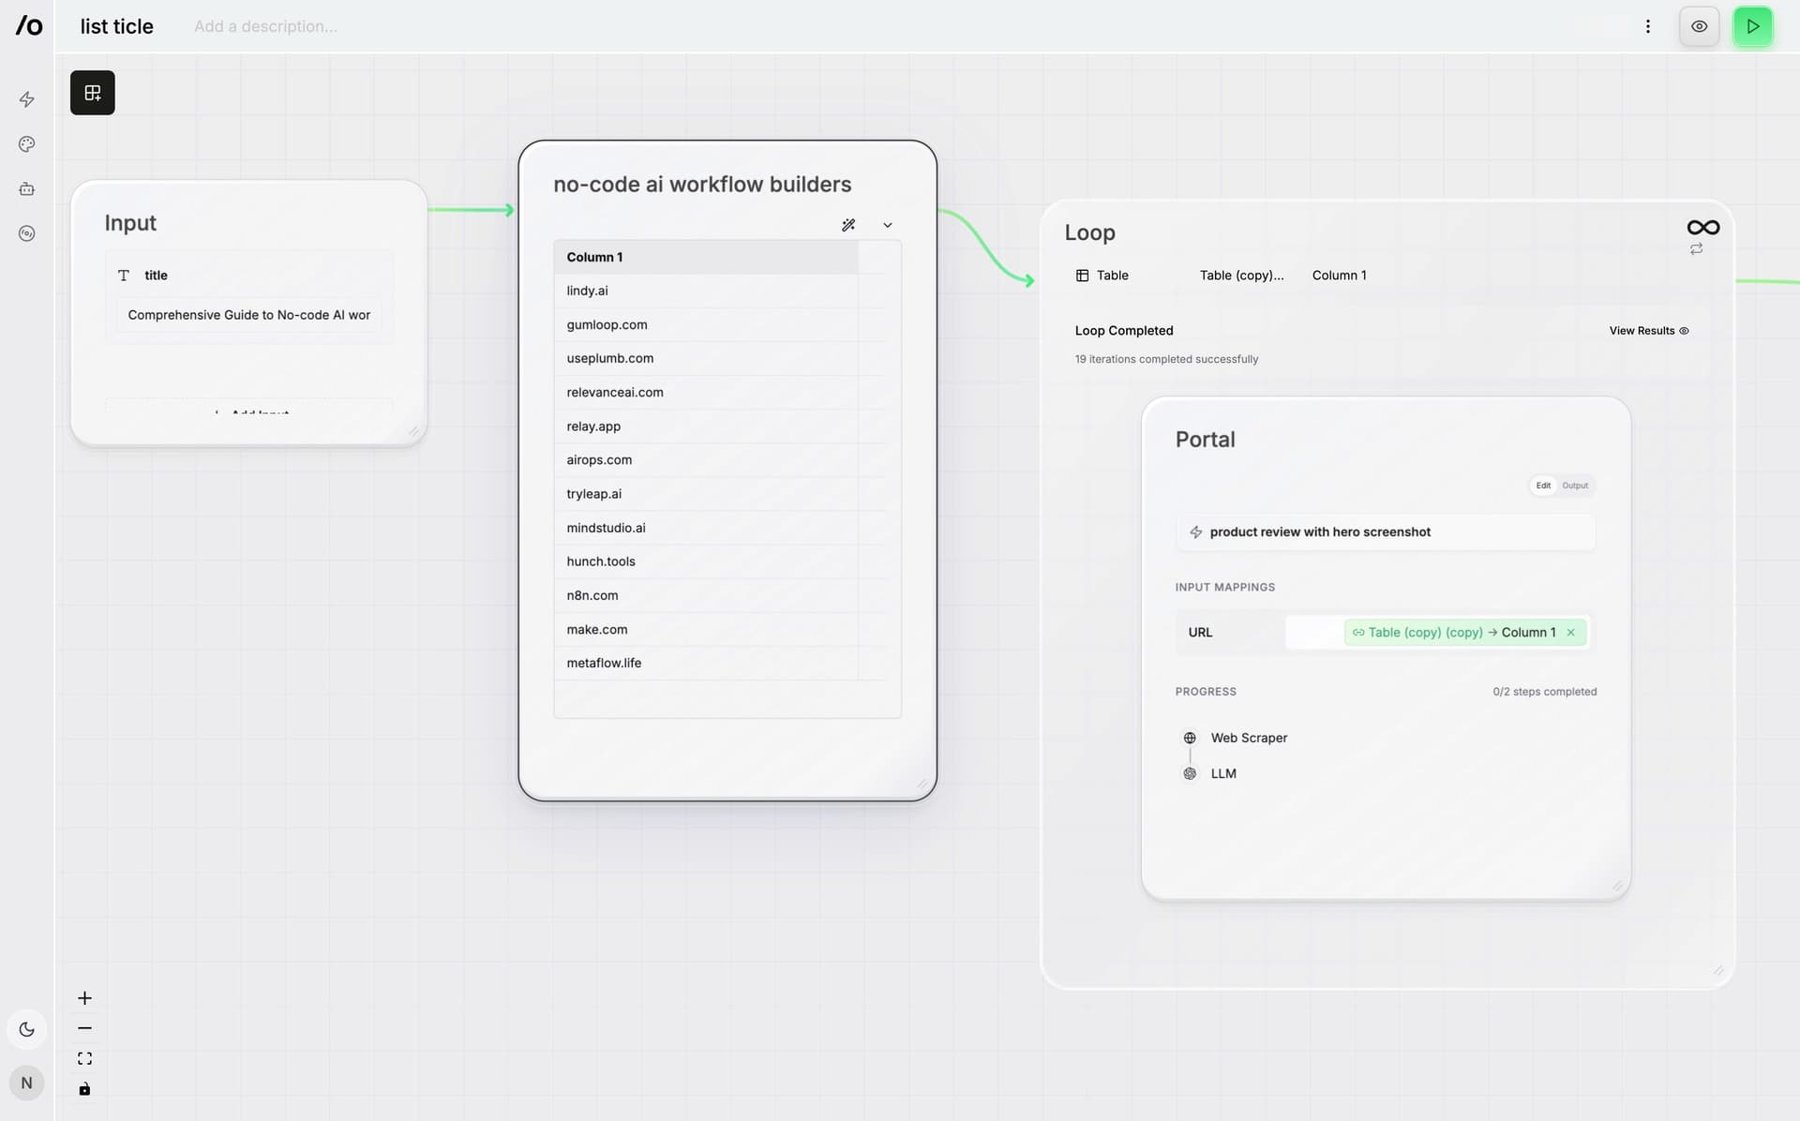Click the Input node title

130,223
